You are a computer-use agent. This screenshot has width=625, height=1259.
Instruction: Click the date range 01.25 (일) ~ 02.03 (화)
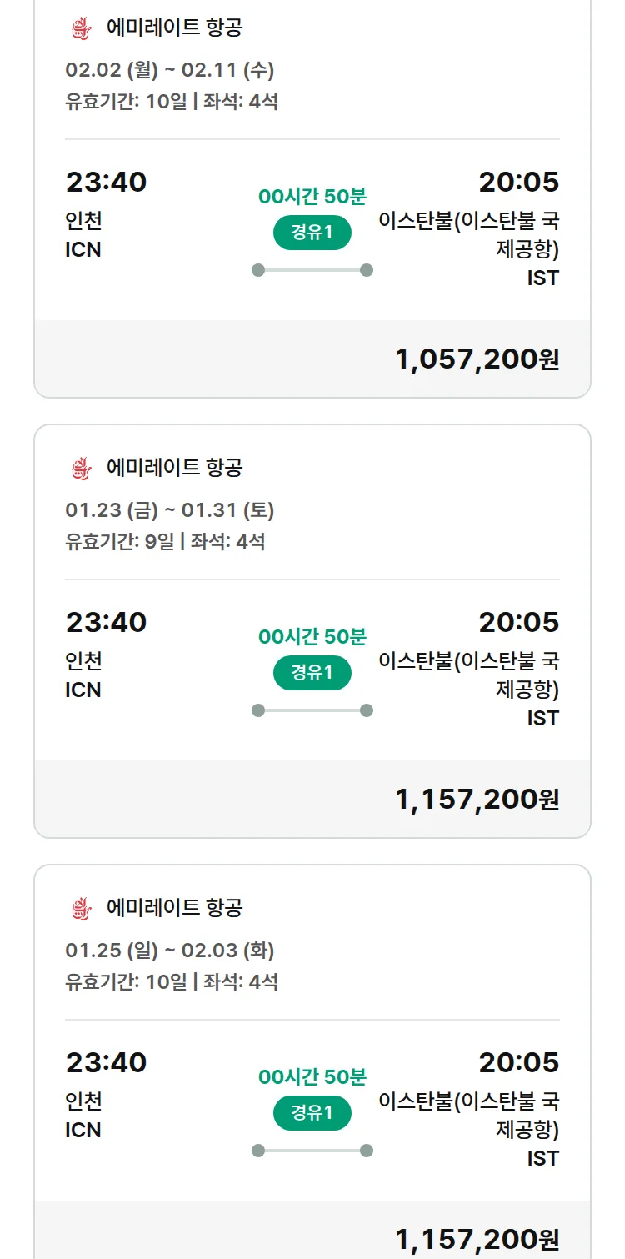coord(170,951)
